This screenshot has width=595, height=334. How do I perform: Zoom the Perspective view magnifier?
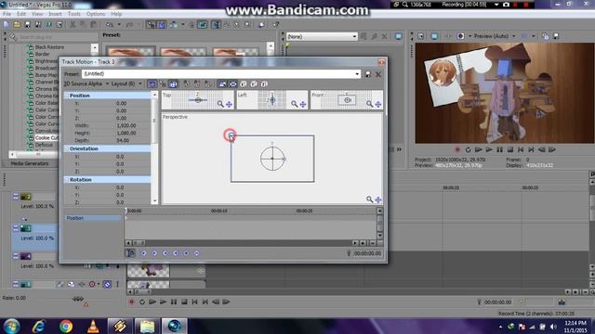[x=370, y=199]
